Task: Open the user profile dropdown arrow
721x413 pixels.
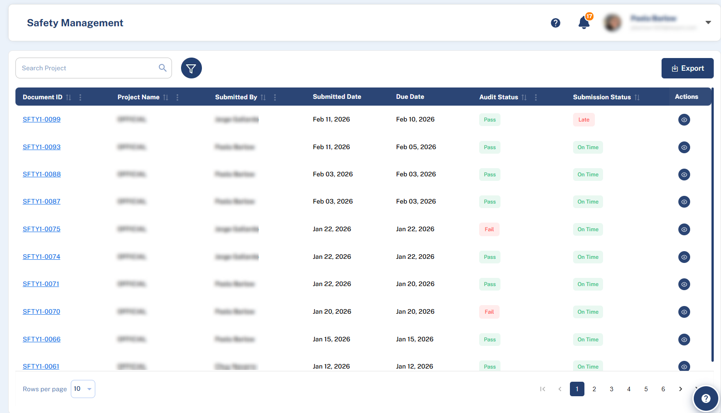Action: tap(708, 22)
